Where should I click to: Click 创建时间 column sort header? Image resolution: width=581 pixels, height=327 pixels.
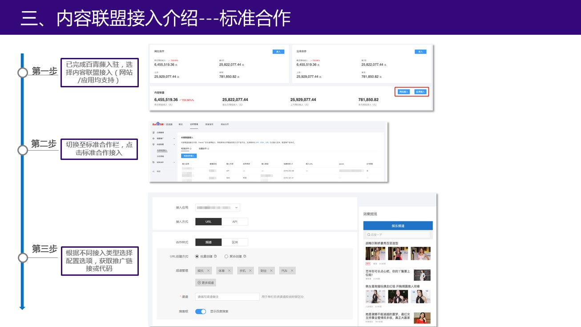pyautogui.click(x=288, y=164)
